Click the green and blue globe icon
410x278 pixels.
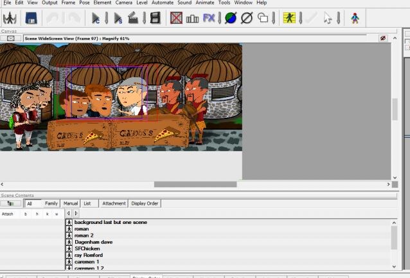[x=231, y=18]
